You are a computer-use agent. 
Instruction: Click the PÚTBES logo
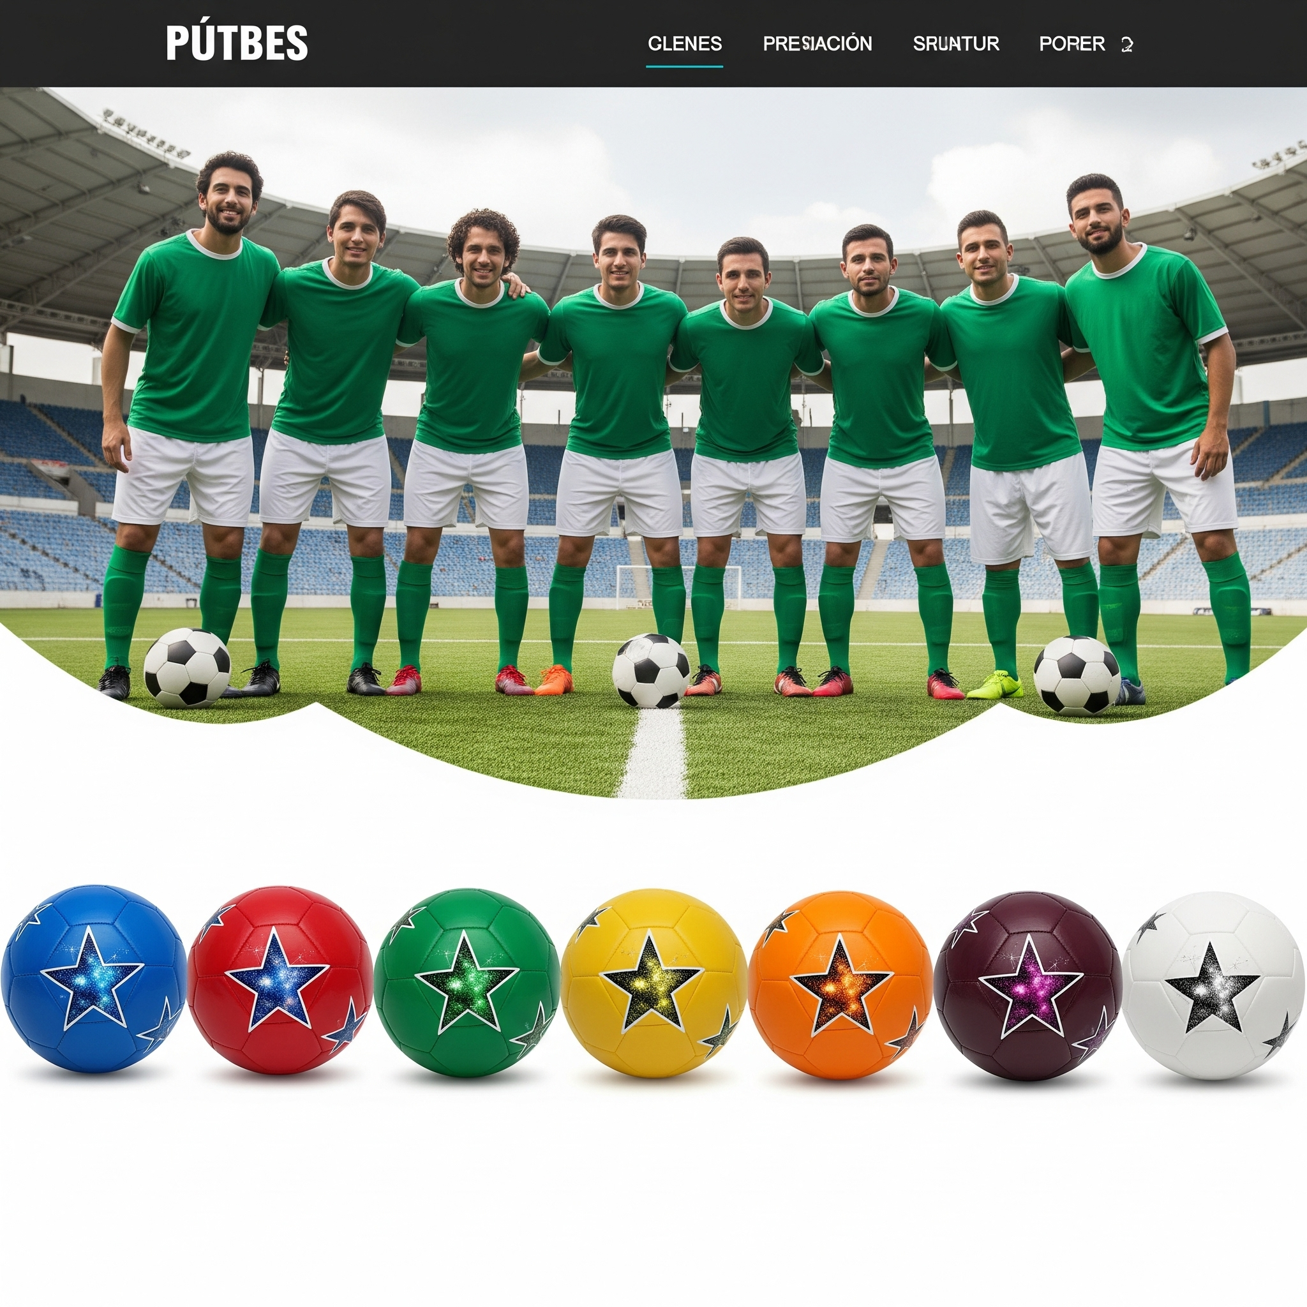237,42
